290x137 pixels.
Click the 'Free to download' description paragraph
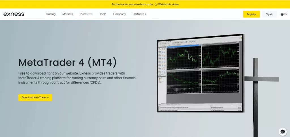click(x=77, y=78)
